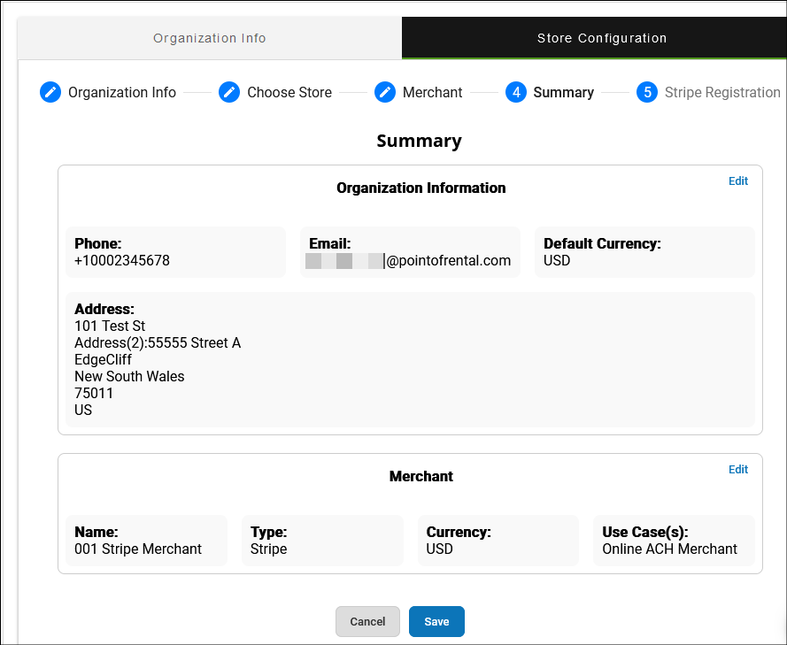
Task: Click the Online ACH Merchant use case
Action: click(669, 549)
